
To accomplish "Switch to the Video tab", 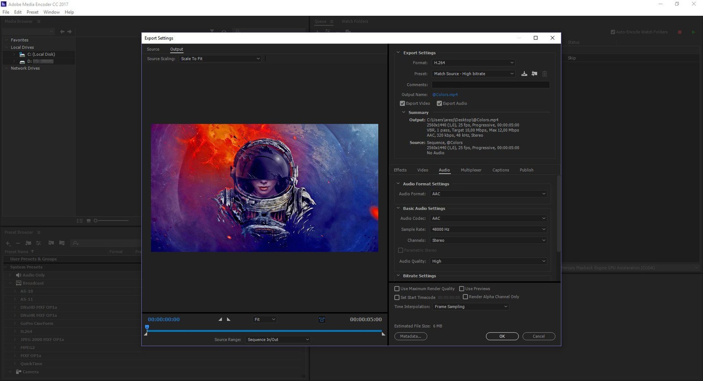I will click(422, 170).
